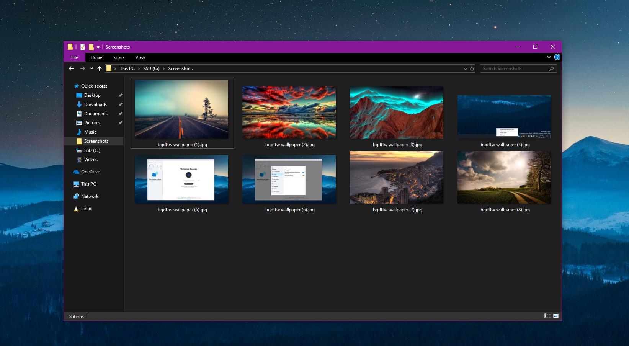Click the Downloads pin icon in sidebar
Image resolution: width=629 pixels, height=346 pixels.
[x=120, y=104]
